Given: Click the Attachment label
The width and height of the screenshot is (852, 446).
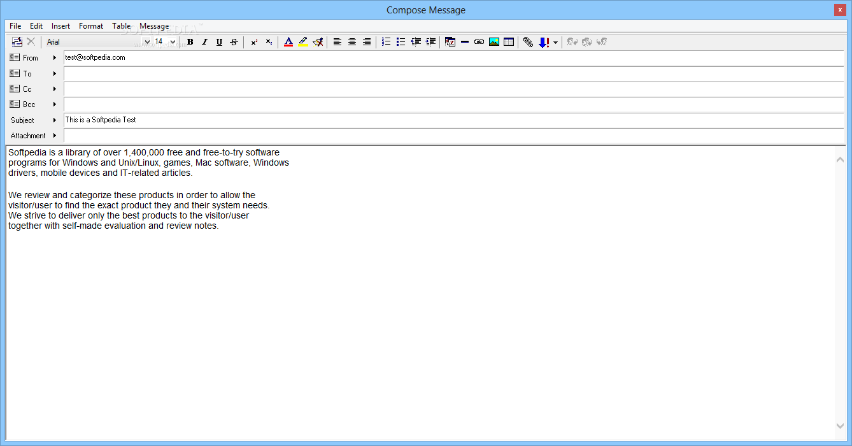Looking at the screenshot, I should 28,136.
